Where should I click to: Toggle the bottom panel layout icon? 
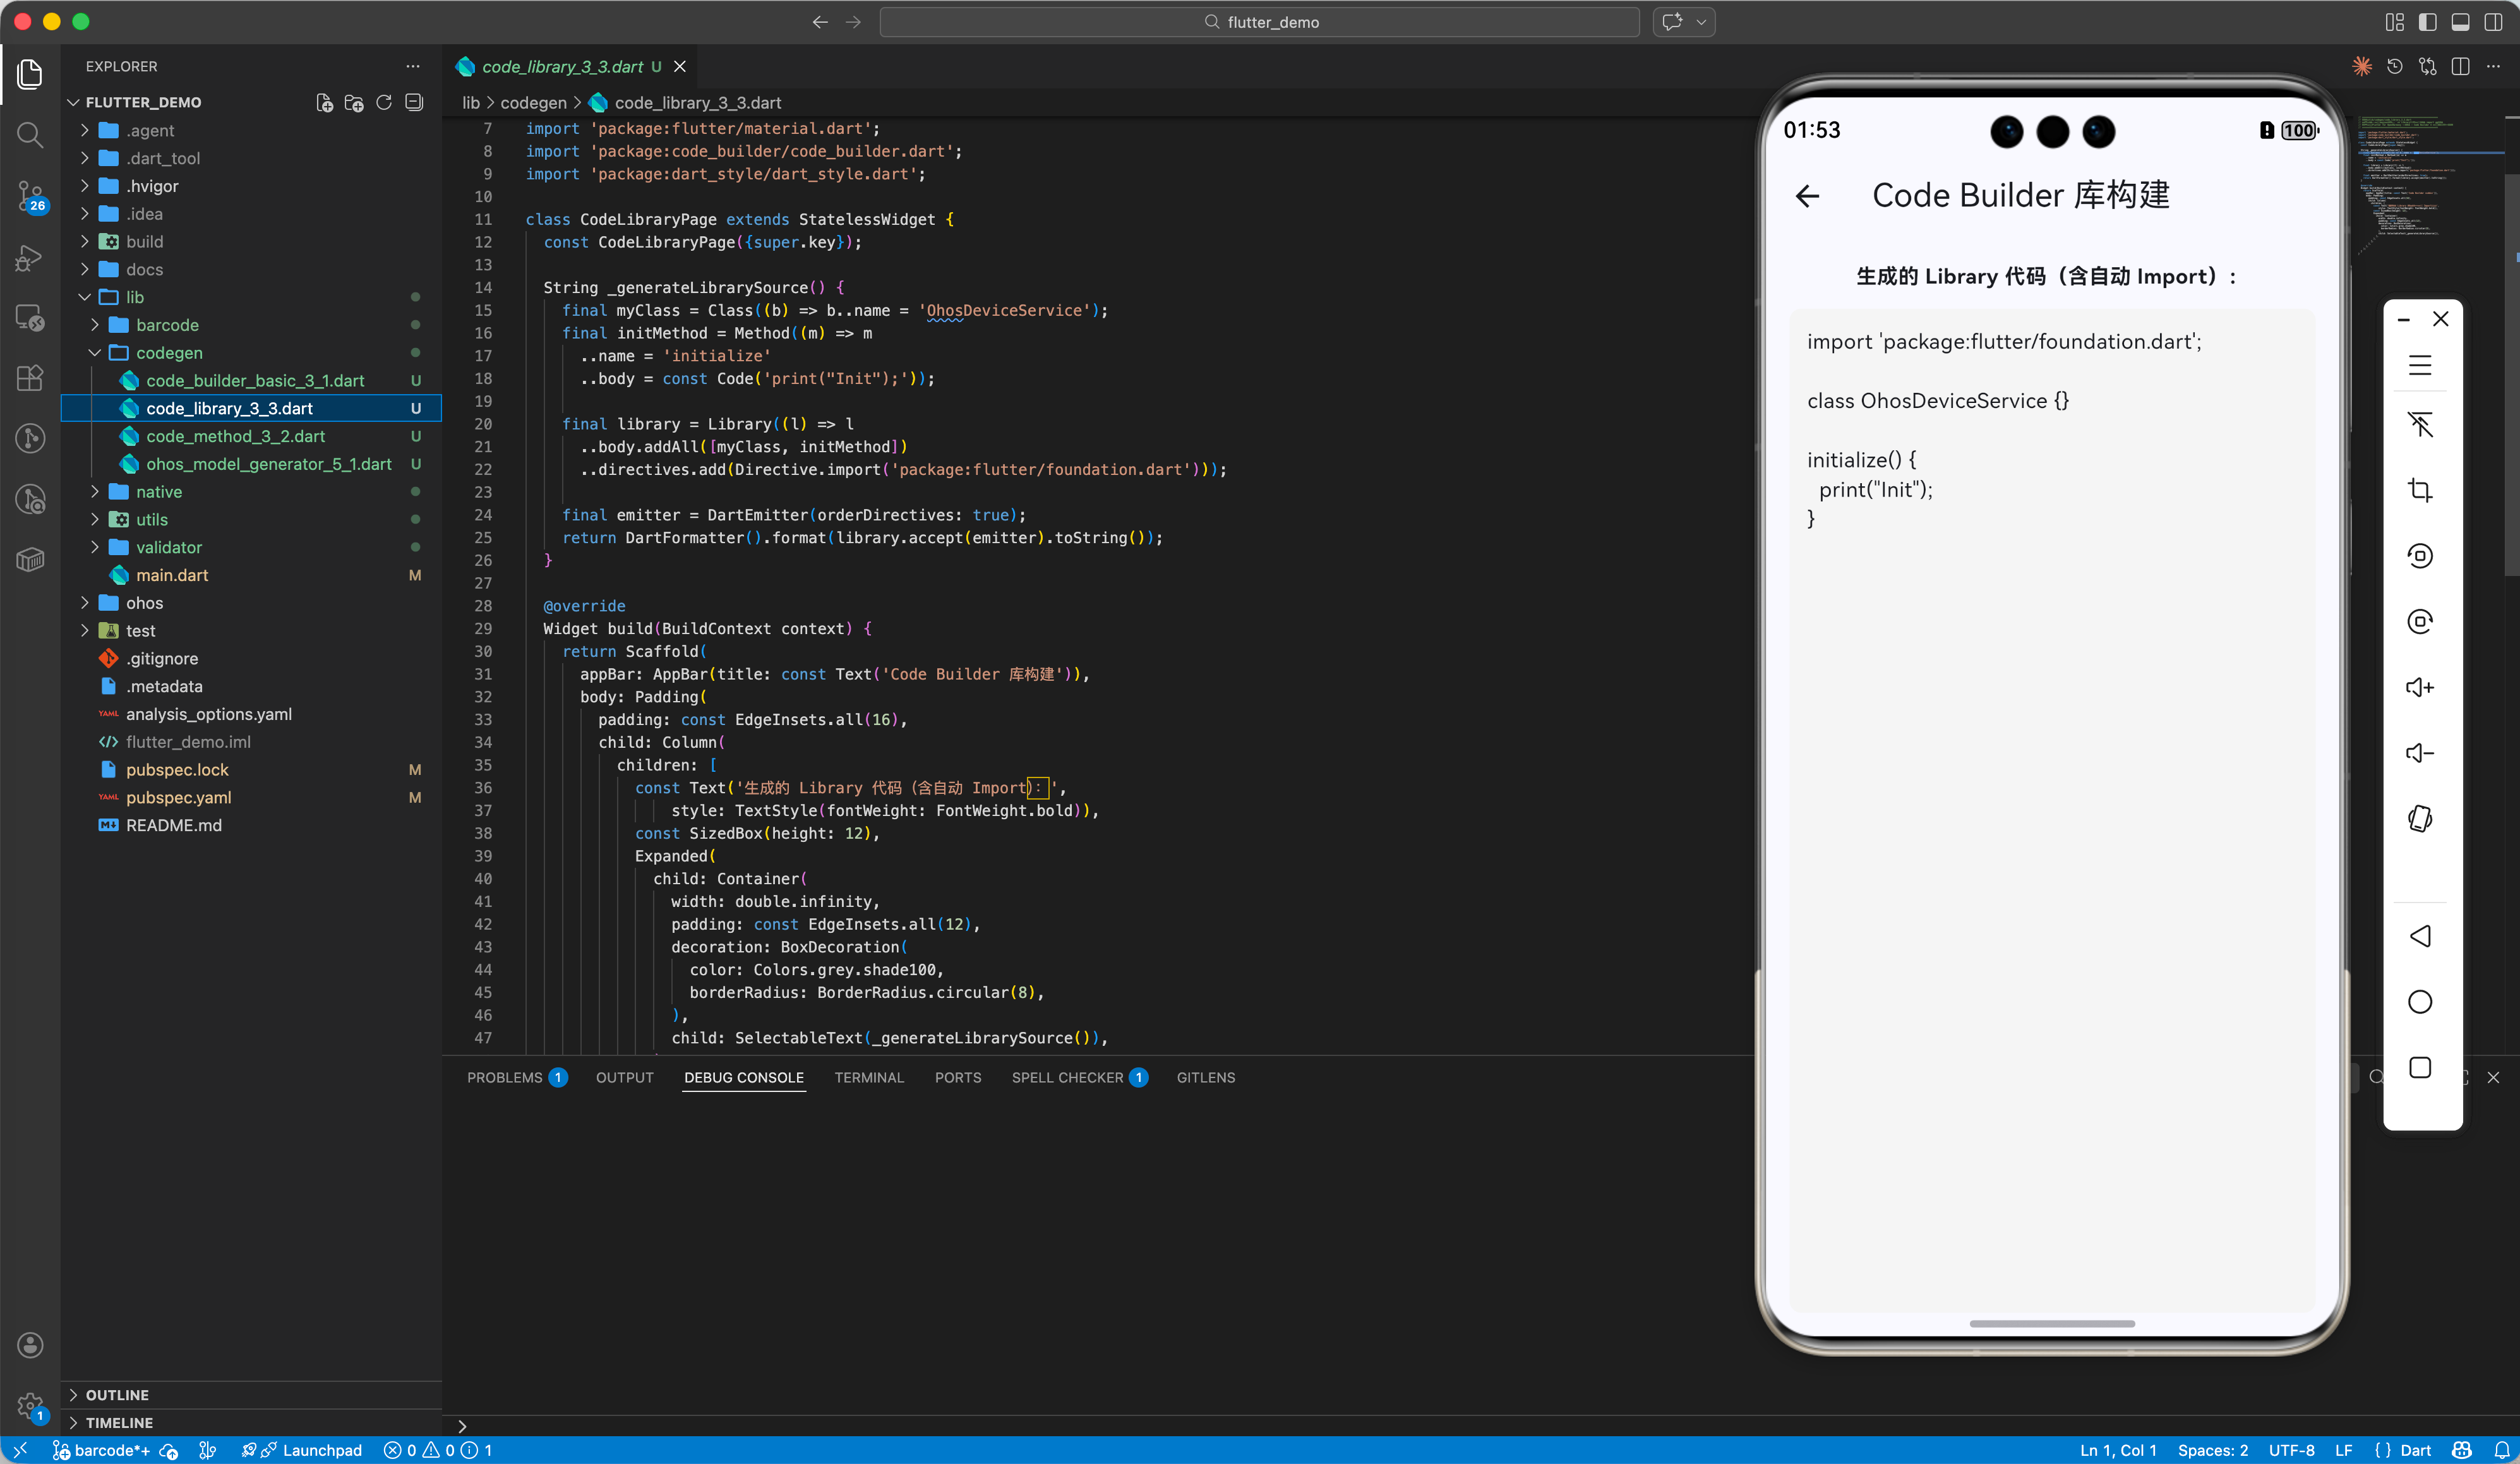(x=2460, y=22)
